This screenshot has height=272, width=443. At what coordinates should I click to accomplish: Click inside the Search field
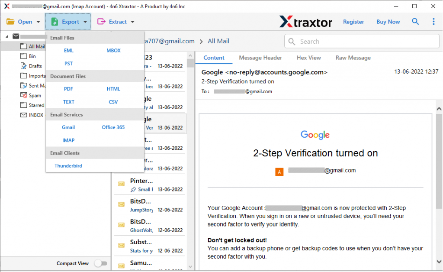coord(362,41)
